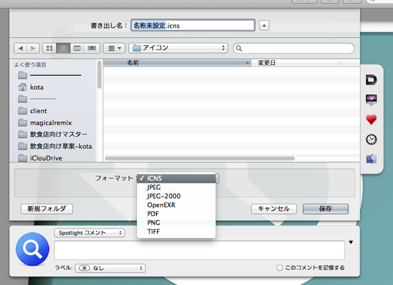
Task: Go forward with the right arrow button
Action: point(33,48)
